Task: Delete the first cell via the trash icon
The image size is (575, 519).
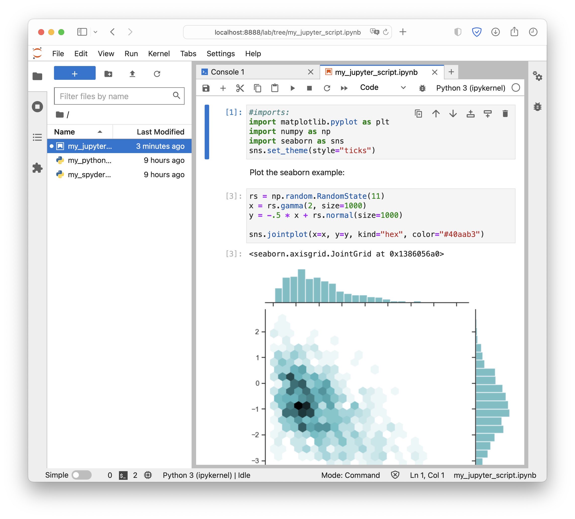Action: 505,114
